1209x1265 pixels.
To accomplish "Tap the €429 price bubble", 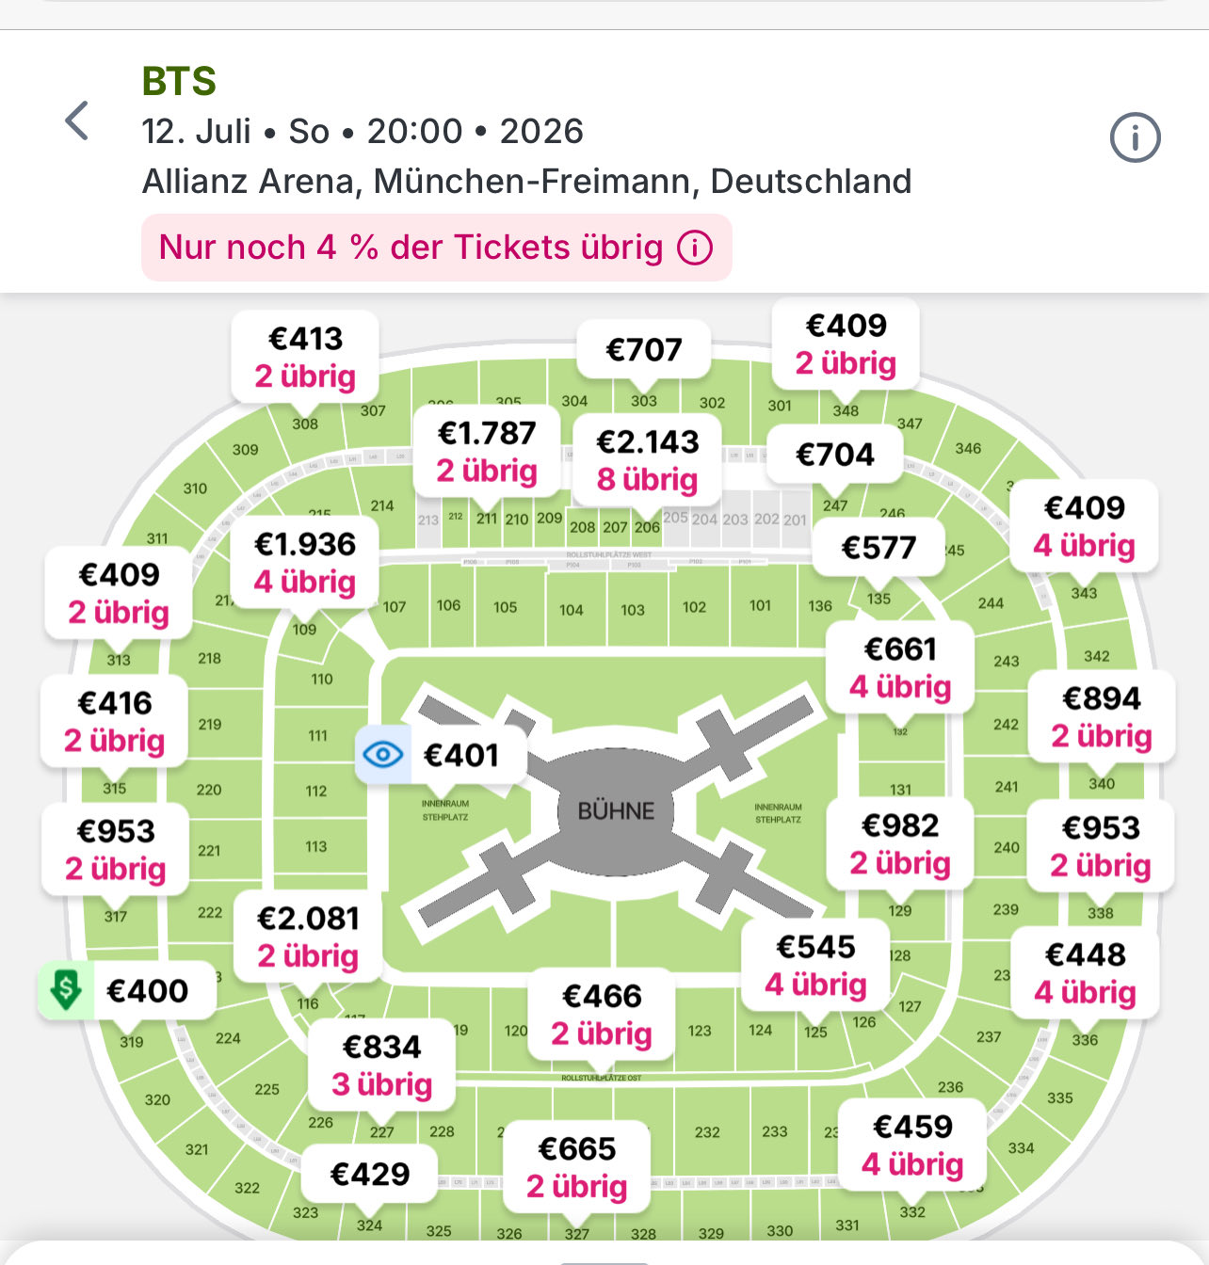I will tap(370, 1174).
